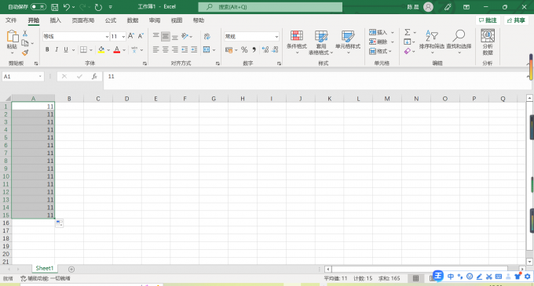Open Sort and Filter

432,42
